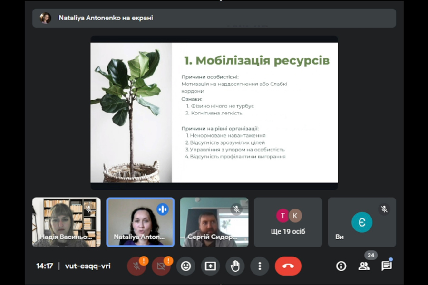Click the camera warning badge
Image resolution: width=428 pixels, height=285 pixels.
pyautogui.click(x=168, y=260)
